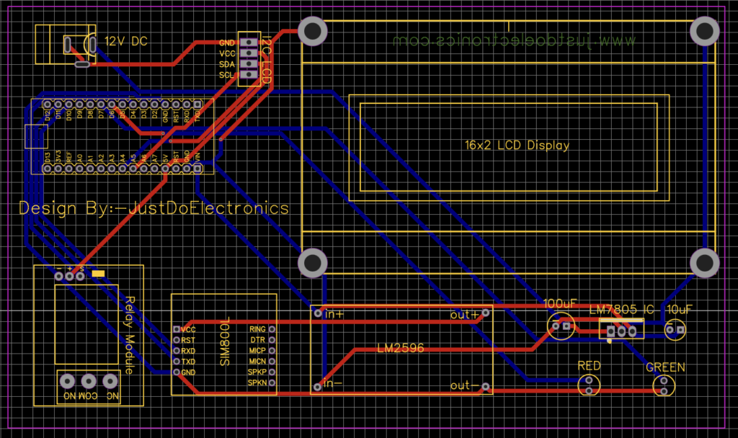Select the GREEN LED footprint
This screenshot has width=738, height=438.
(663, 385)
